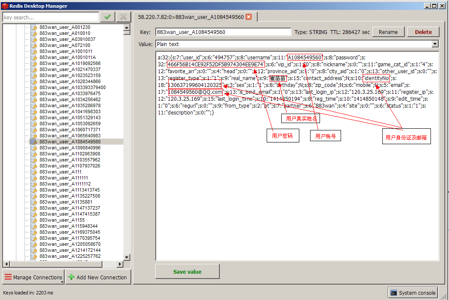Click the key icon beside 883wan_user_A1033976475
Viewport: 449px width, 300px height.
click(x=34, y=93)
